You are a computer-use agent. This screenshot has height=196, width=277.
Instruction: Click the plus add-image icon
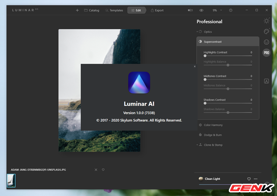pos(77,10)
